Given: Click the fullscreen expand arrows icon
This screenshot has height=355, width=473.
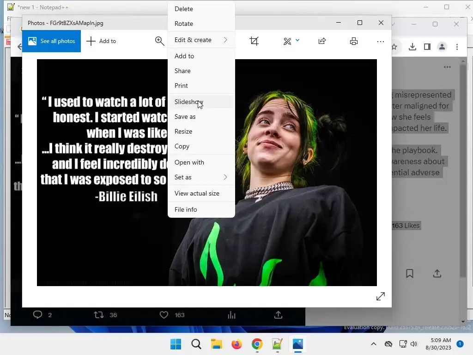Looking at the screenshot, I should (x=381, y=296).
